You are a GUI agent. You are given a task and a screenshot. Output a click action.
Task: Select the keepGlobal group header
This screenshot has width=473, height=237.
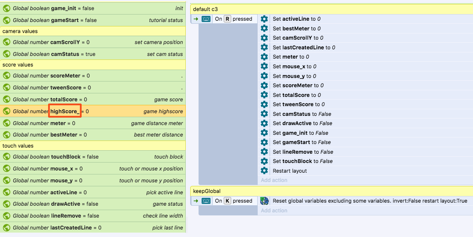click(331, 191)
